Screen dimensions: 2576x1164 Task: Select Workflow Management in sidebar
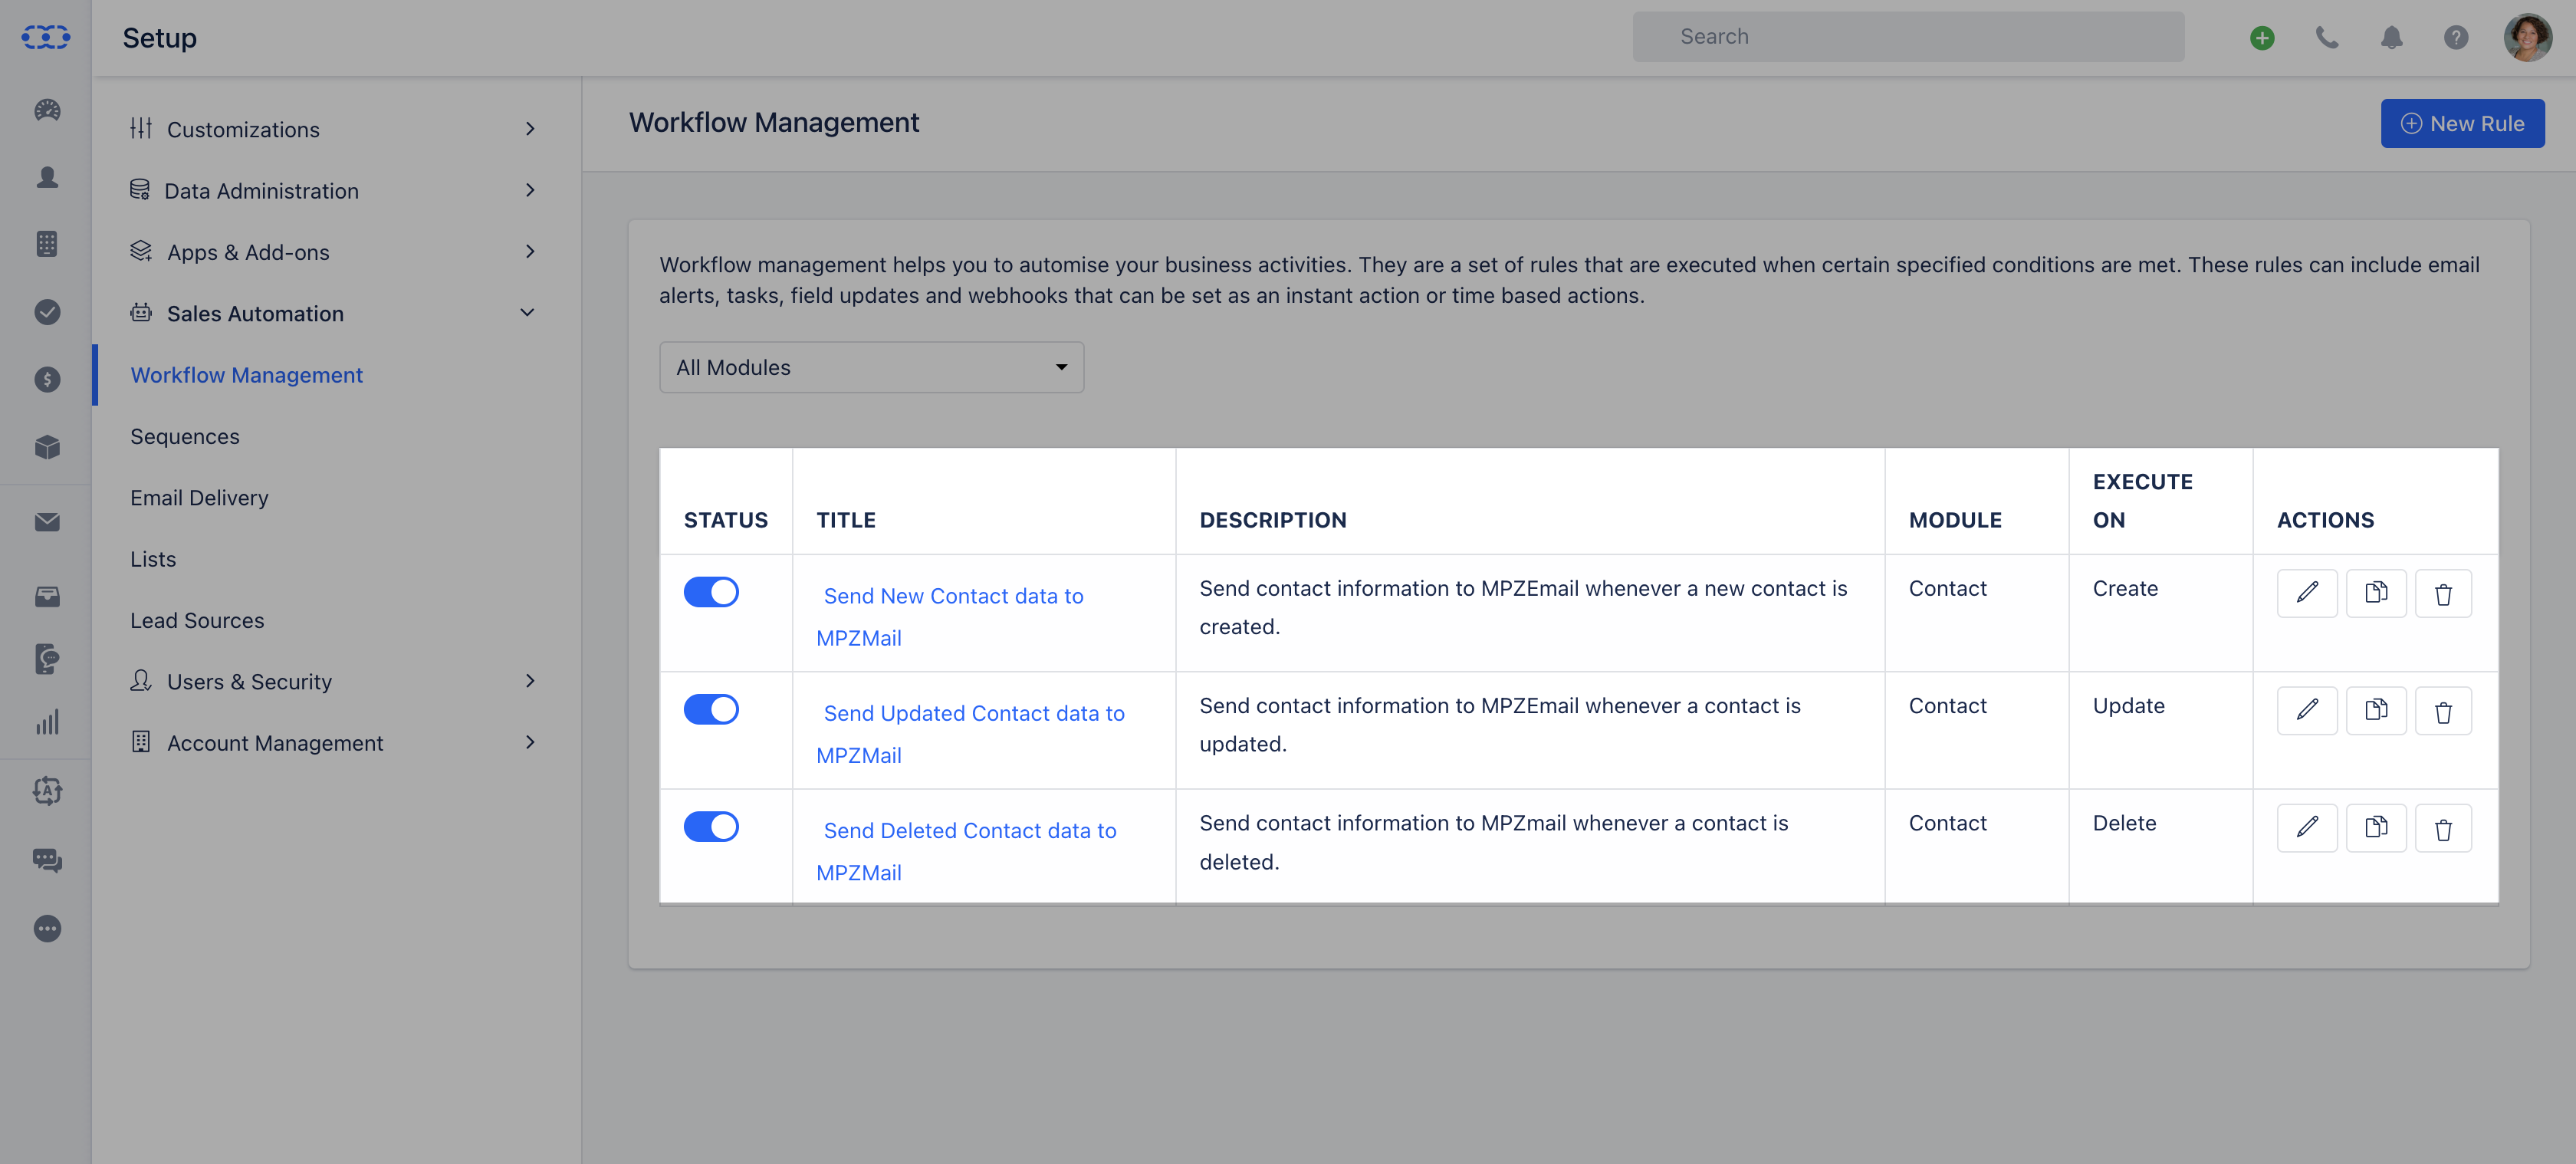(246, 375)
